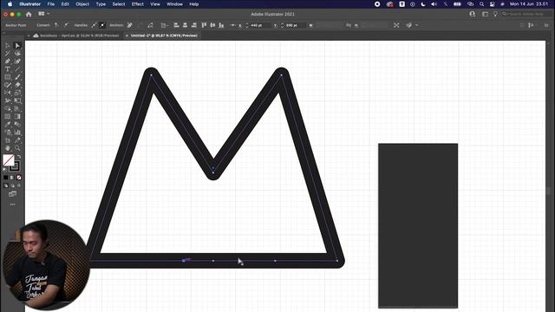Screen dimensions: 555x312
Task: Change screen mode
Action: [x=12, y=194]
